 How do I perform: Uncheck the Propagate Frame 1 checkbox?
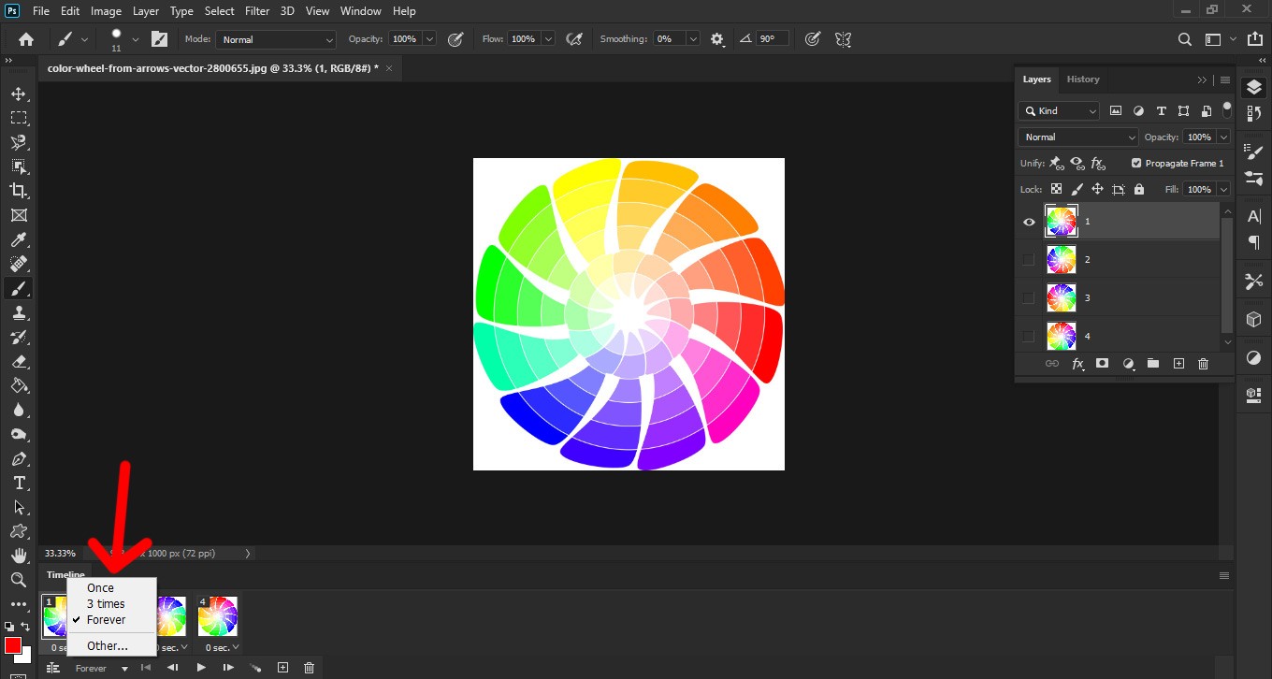[1136, 163]
